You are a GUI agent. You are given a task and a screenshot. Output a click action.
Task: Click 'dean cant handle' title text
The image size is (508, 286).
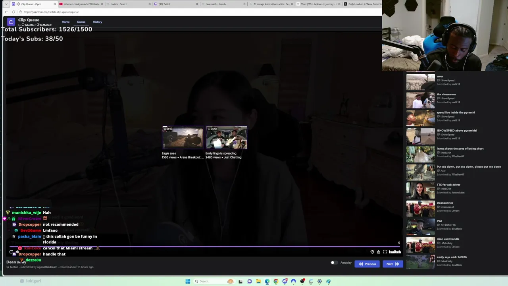[448, 239]
